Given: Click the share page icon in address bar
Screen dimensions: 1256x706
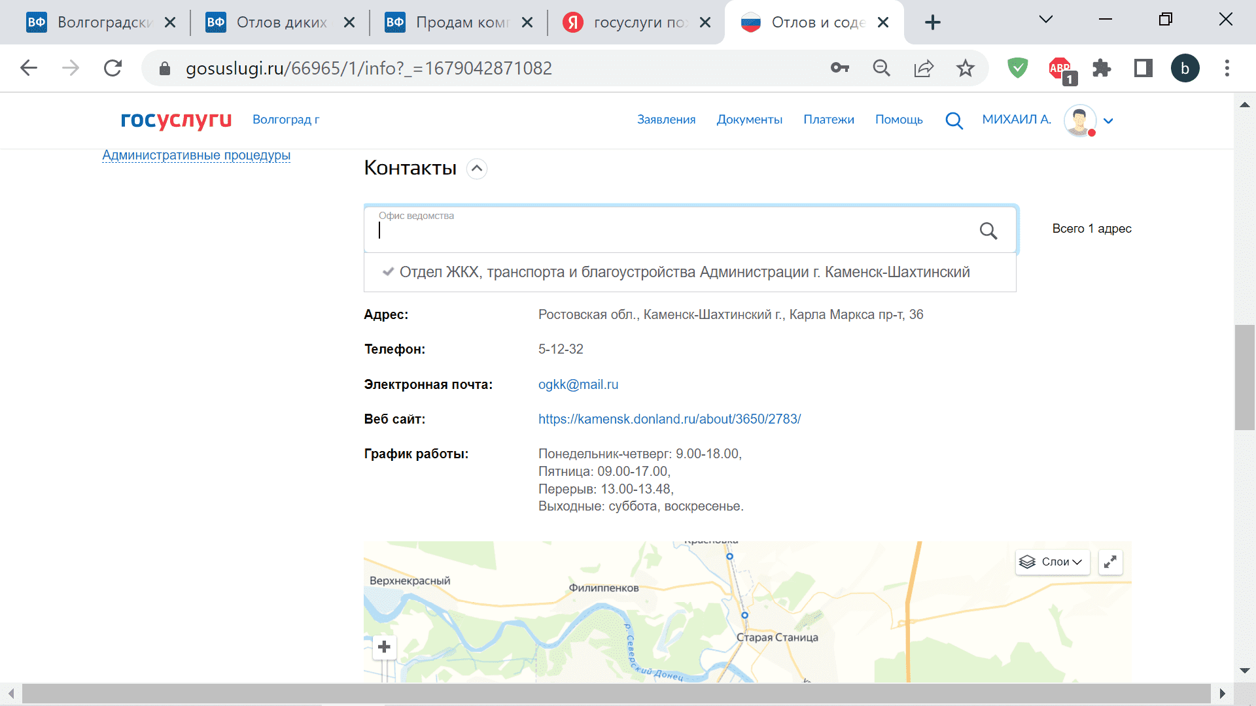Looking at the screenshot, I should pyautogui.click(x=924, y=68).
